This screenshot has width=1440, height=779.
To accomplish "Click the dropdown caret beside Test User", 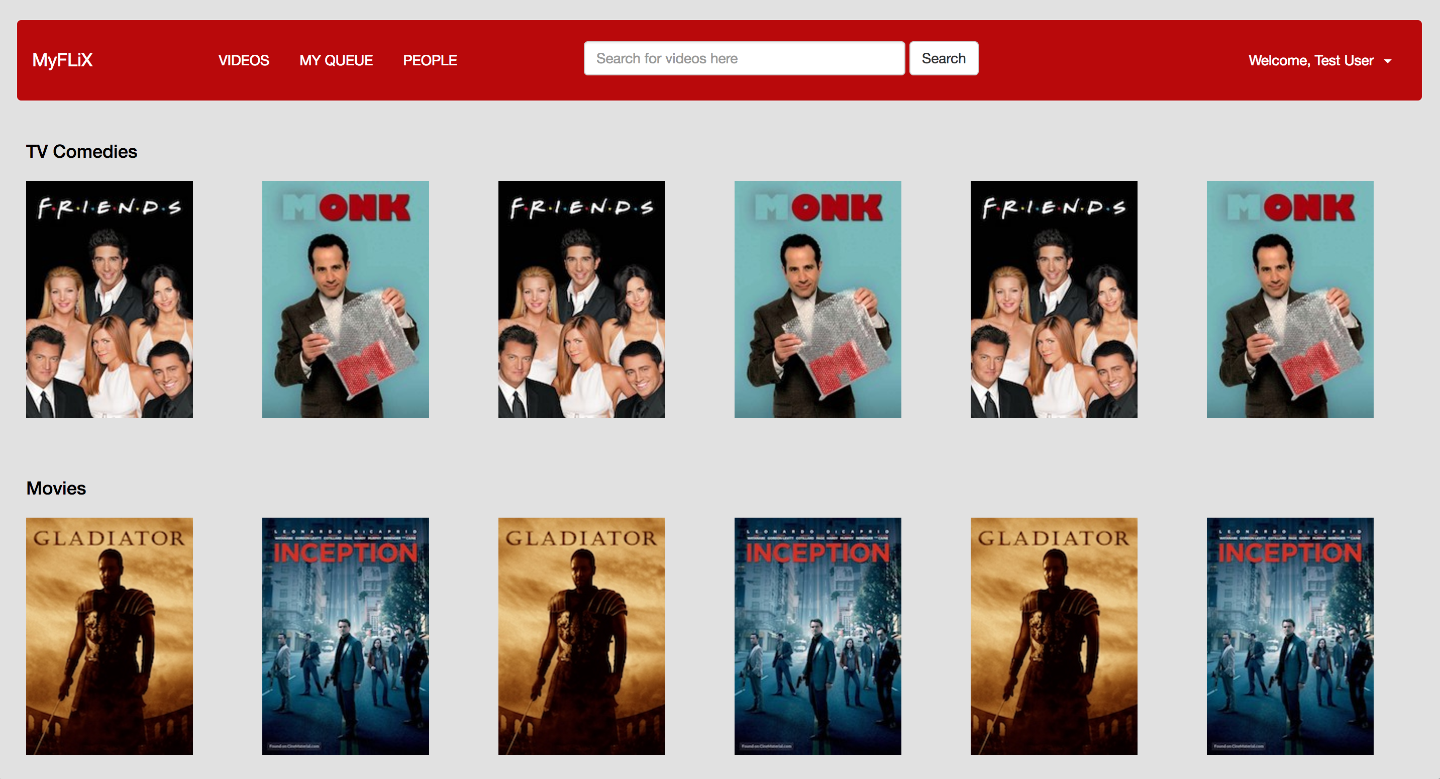I will (1388, 61).
